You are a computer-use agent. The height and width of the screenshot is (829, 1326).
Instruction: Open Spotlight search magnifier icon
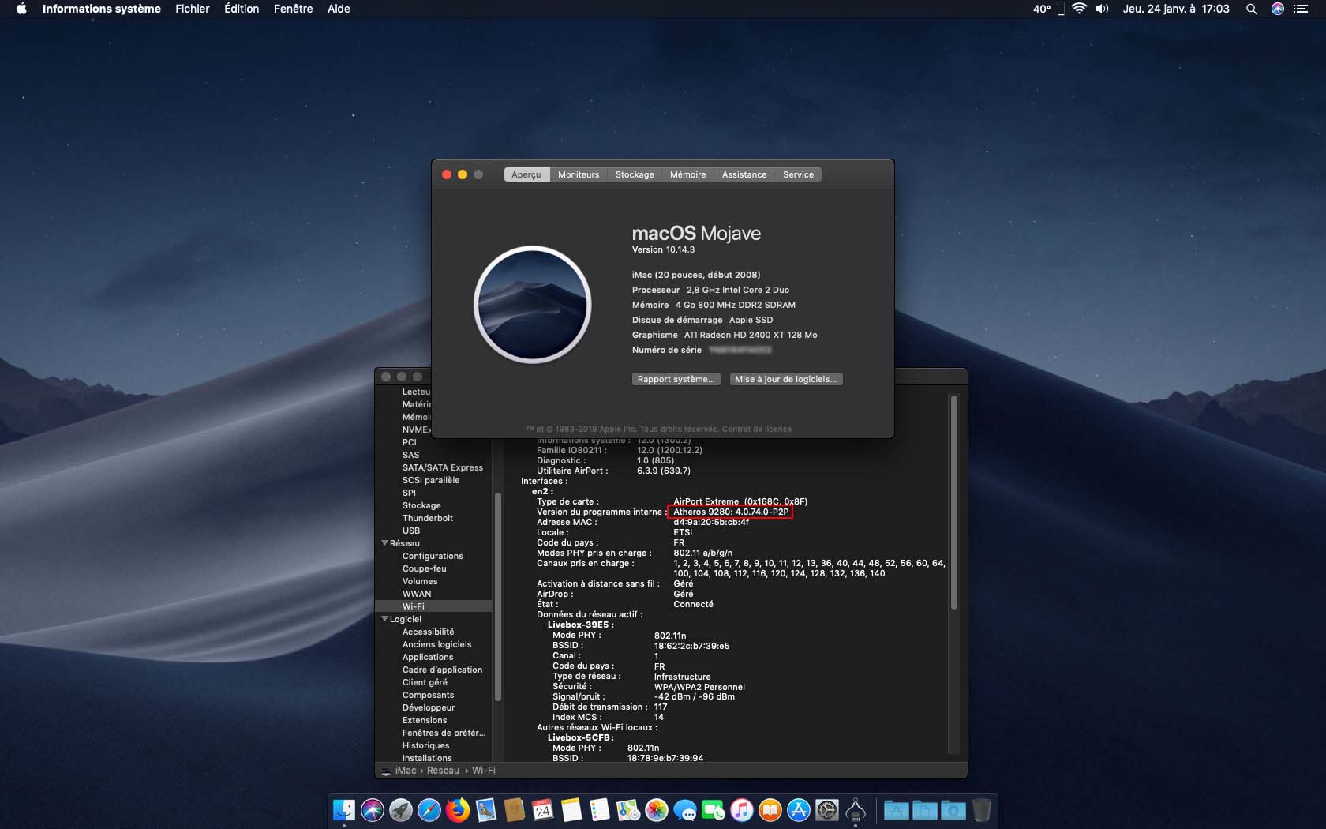(x=1251, y=9)
